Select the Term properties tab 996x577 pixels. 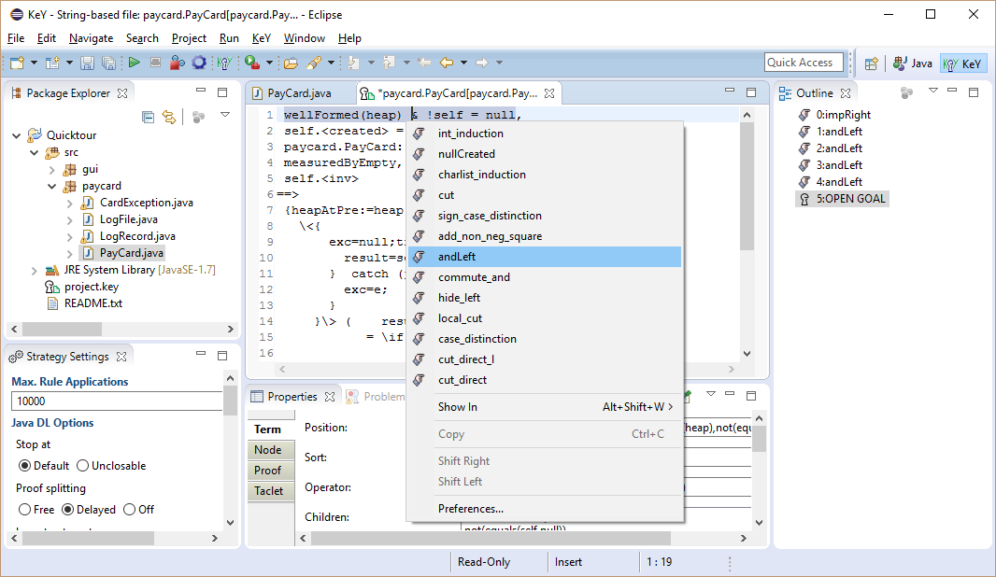271,429
